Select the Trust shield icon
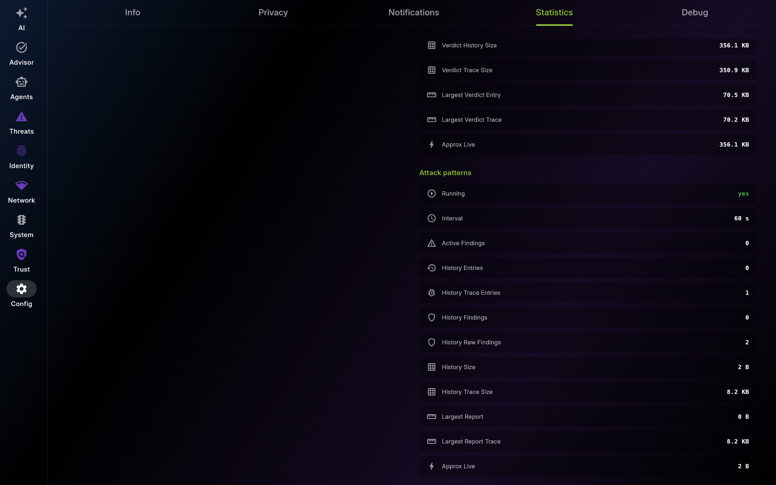 tap(22, 254)
